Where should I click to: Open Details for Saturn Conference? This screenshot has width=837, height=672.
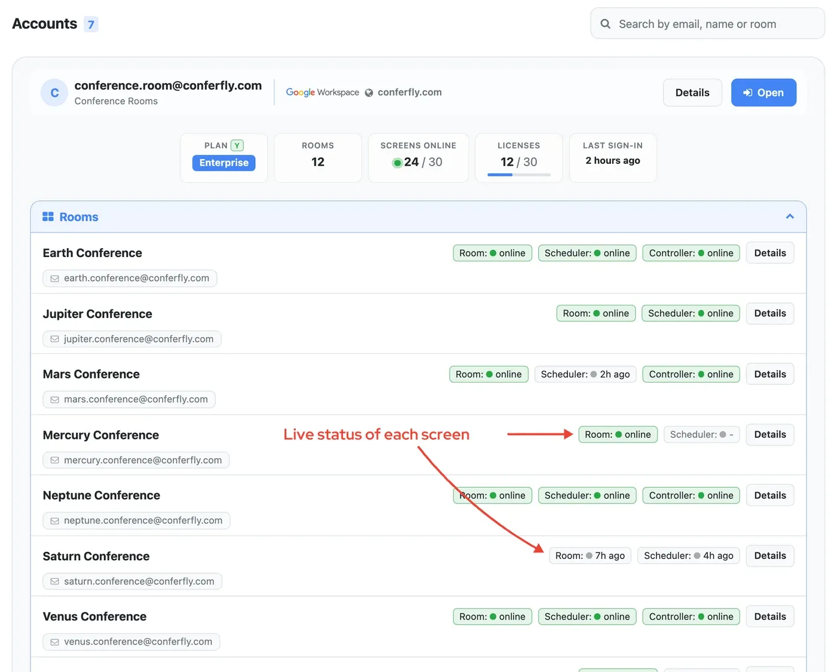point(770,556)
